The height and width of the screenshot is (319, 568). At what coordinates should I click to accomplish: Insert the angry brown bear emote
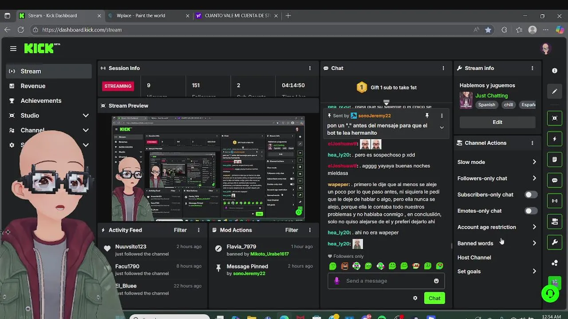tap(344, 266)
